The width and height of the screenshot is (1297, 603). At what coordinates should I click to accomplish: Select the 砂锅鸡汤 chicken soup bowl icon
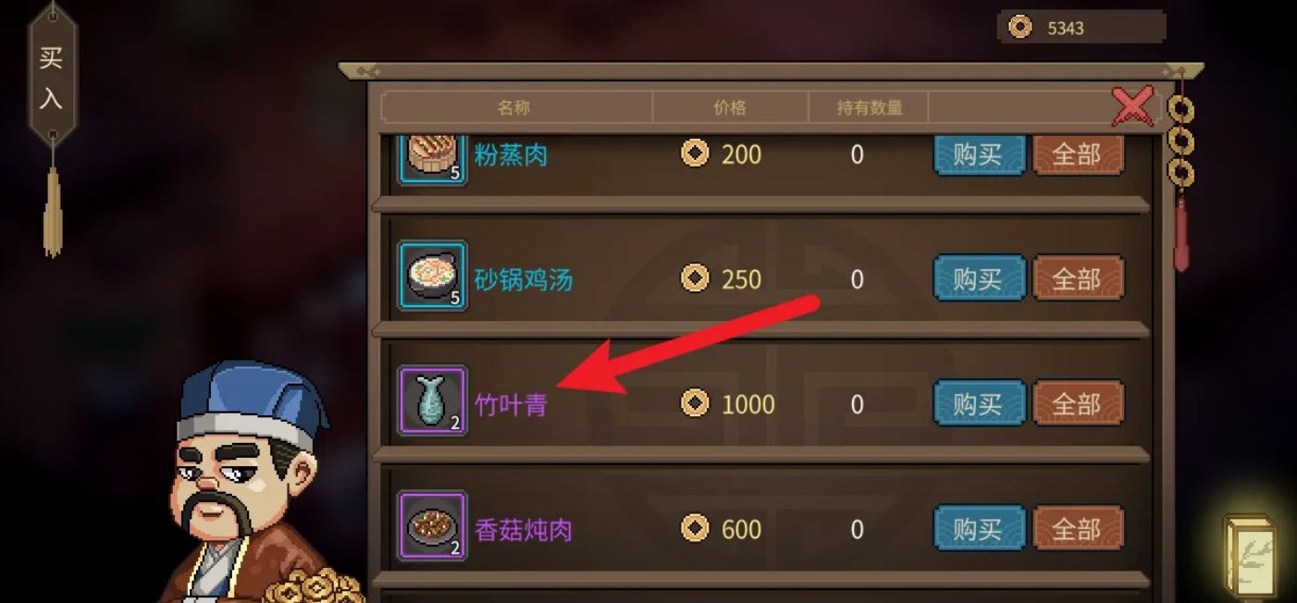click(x=432, y=275)
